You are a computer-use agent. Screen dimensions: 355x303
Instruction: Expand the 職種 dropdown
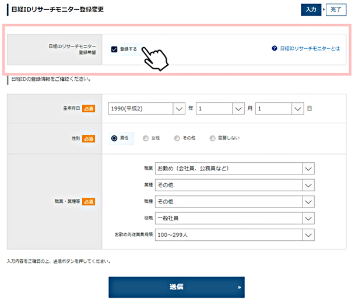coord(234,202)
